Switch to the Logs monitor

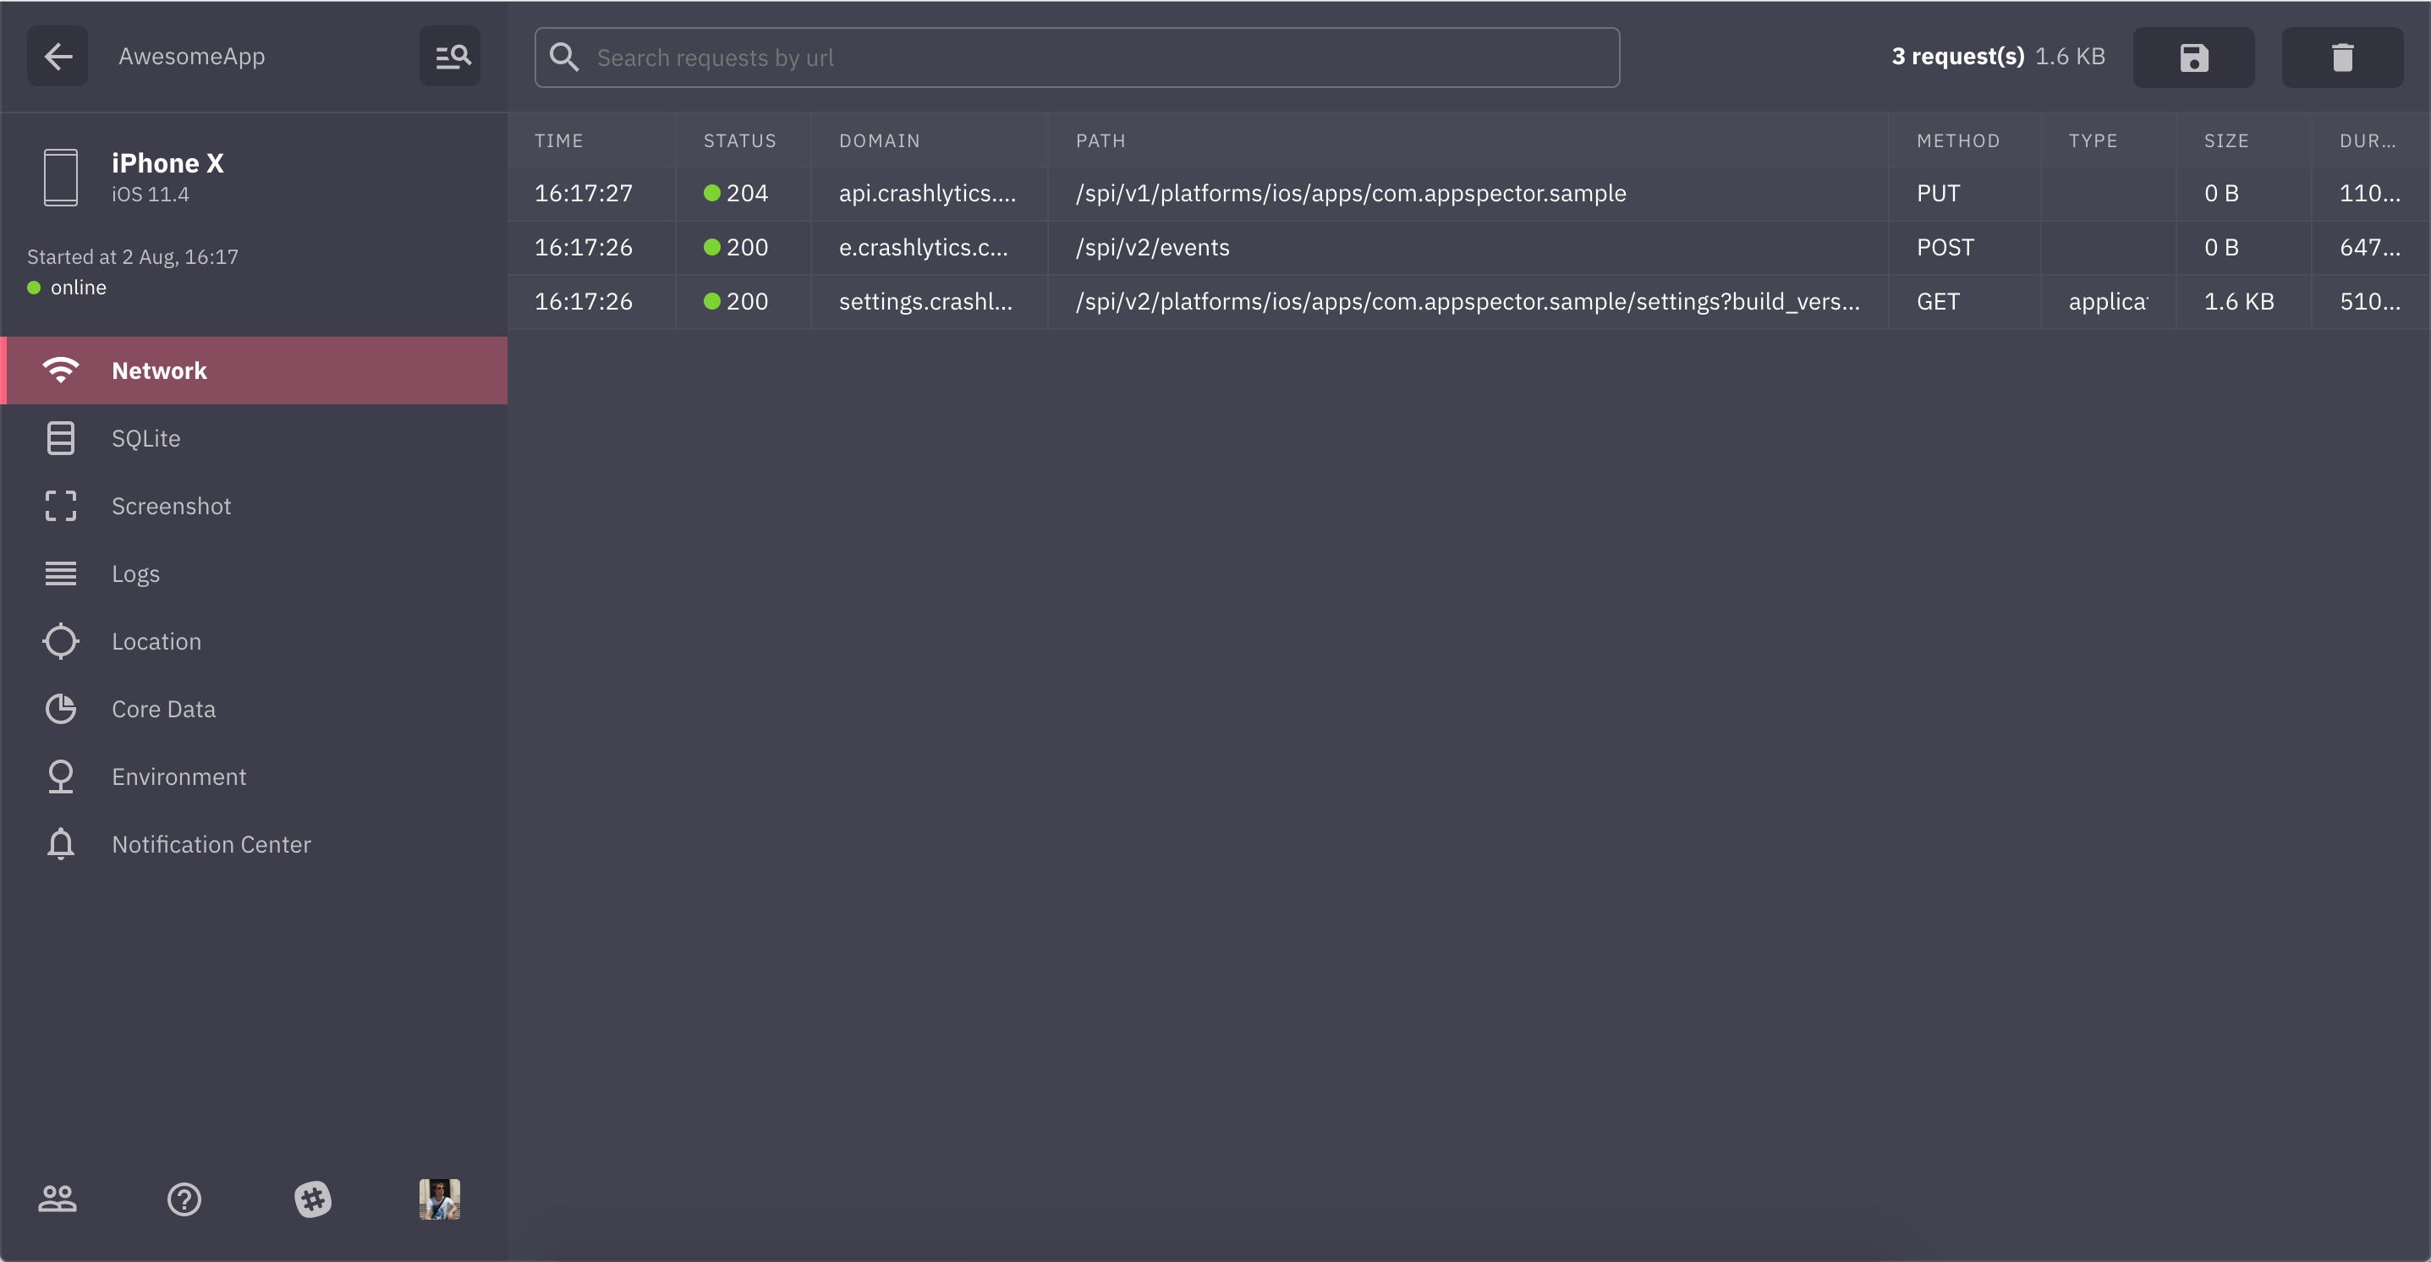point(255,573)
